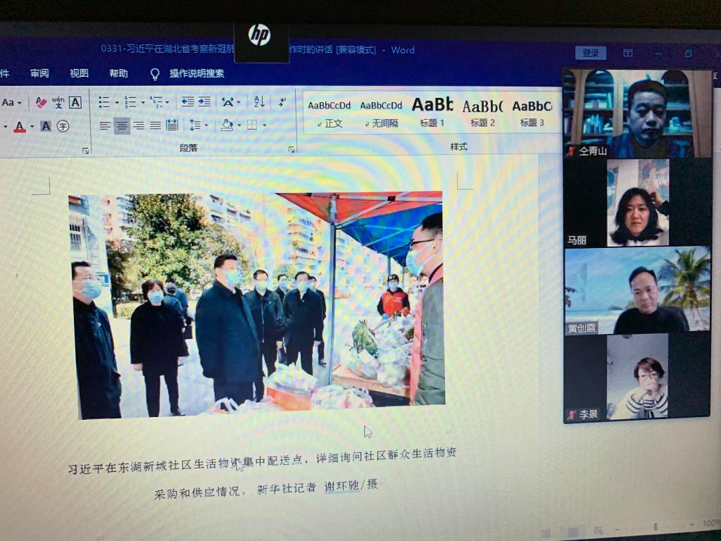Click the 登录 sign-in button
The width and height of the screenshot is (721, 541).
click(x=590, y=53)
